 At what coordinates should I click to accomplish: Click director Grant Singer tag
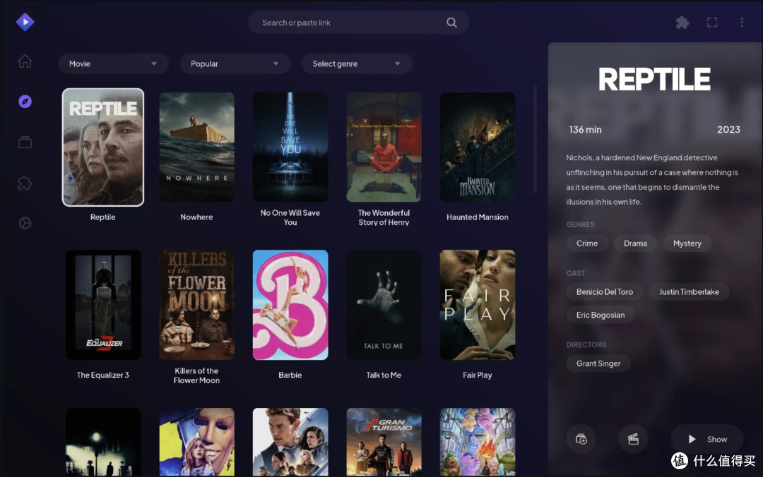click(598, 363)
